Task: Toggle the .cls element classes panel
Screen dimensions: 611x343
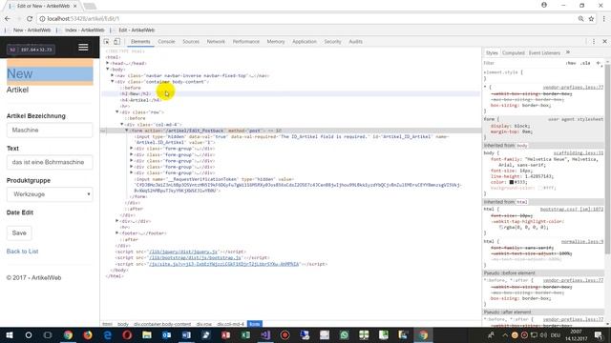Action: [x=585, y=63]
